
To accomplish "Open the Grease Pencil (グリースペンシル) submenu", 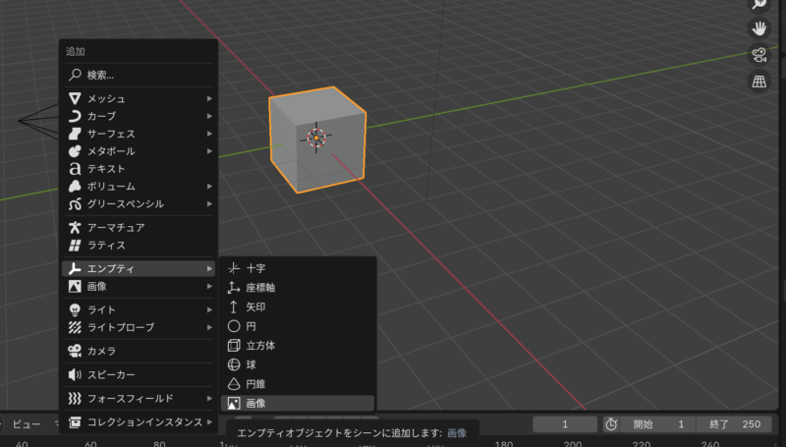I will (139, 204).
